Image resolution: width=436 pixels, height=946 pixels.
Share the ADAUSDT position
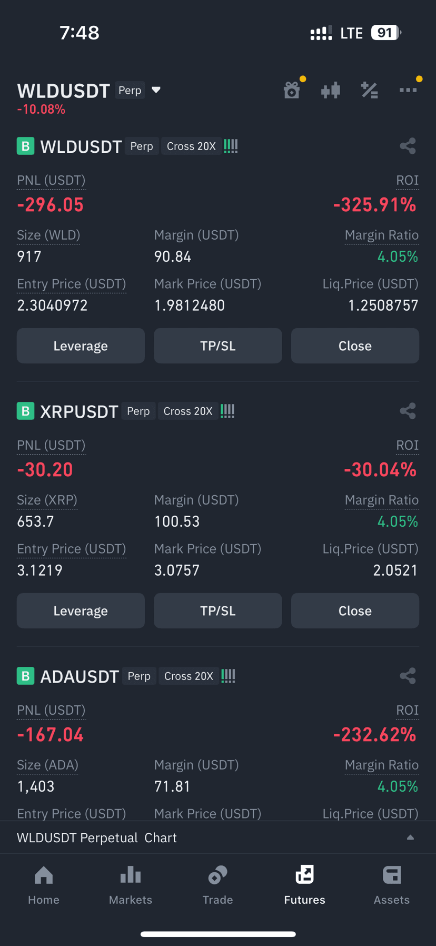[x=408, y=676]
